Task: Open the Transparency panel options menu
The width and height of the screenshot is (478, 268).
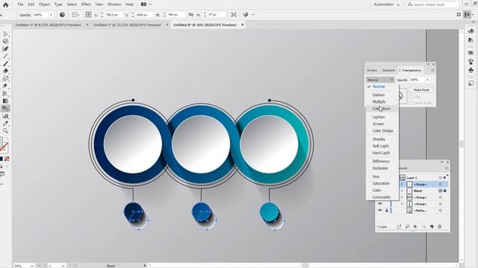Action: (x=432, y=70)
